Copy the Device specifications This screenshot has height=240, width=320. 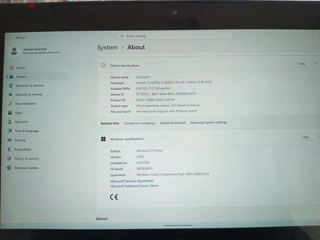[x=301, y=64]
